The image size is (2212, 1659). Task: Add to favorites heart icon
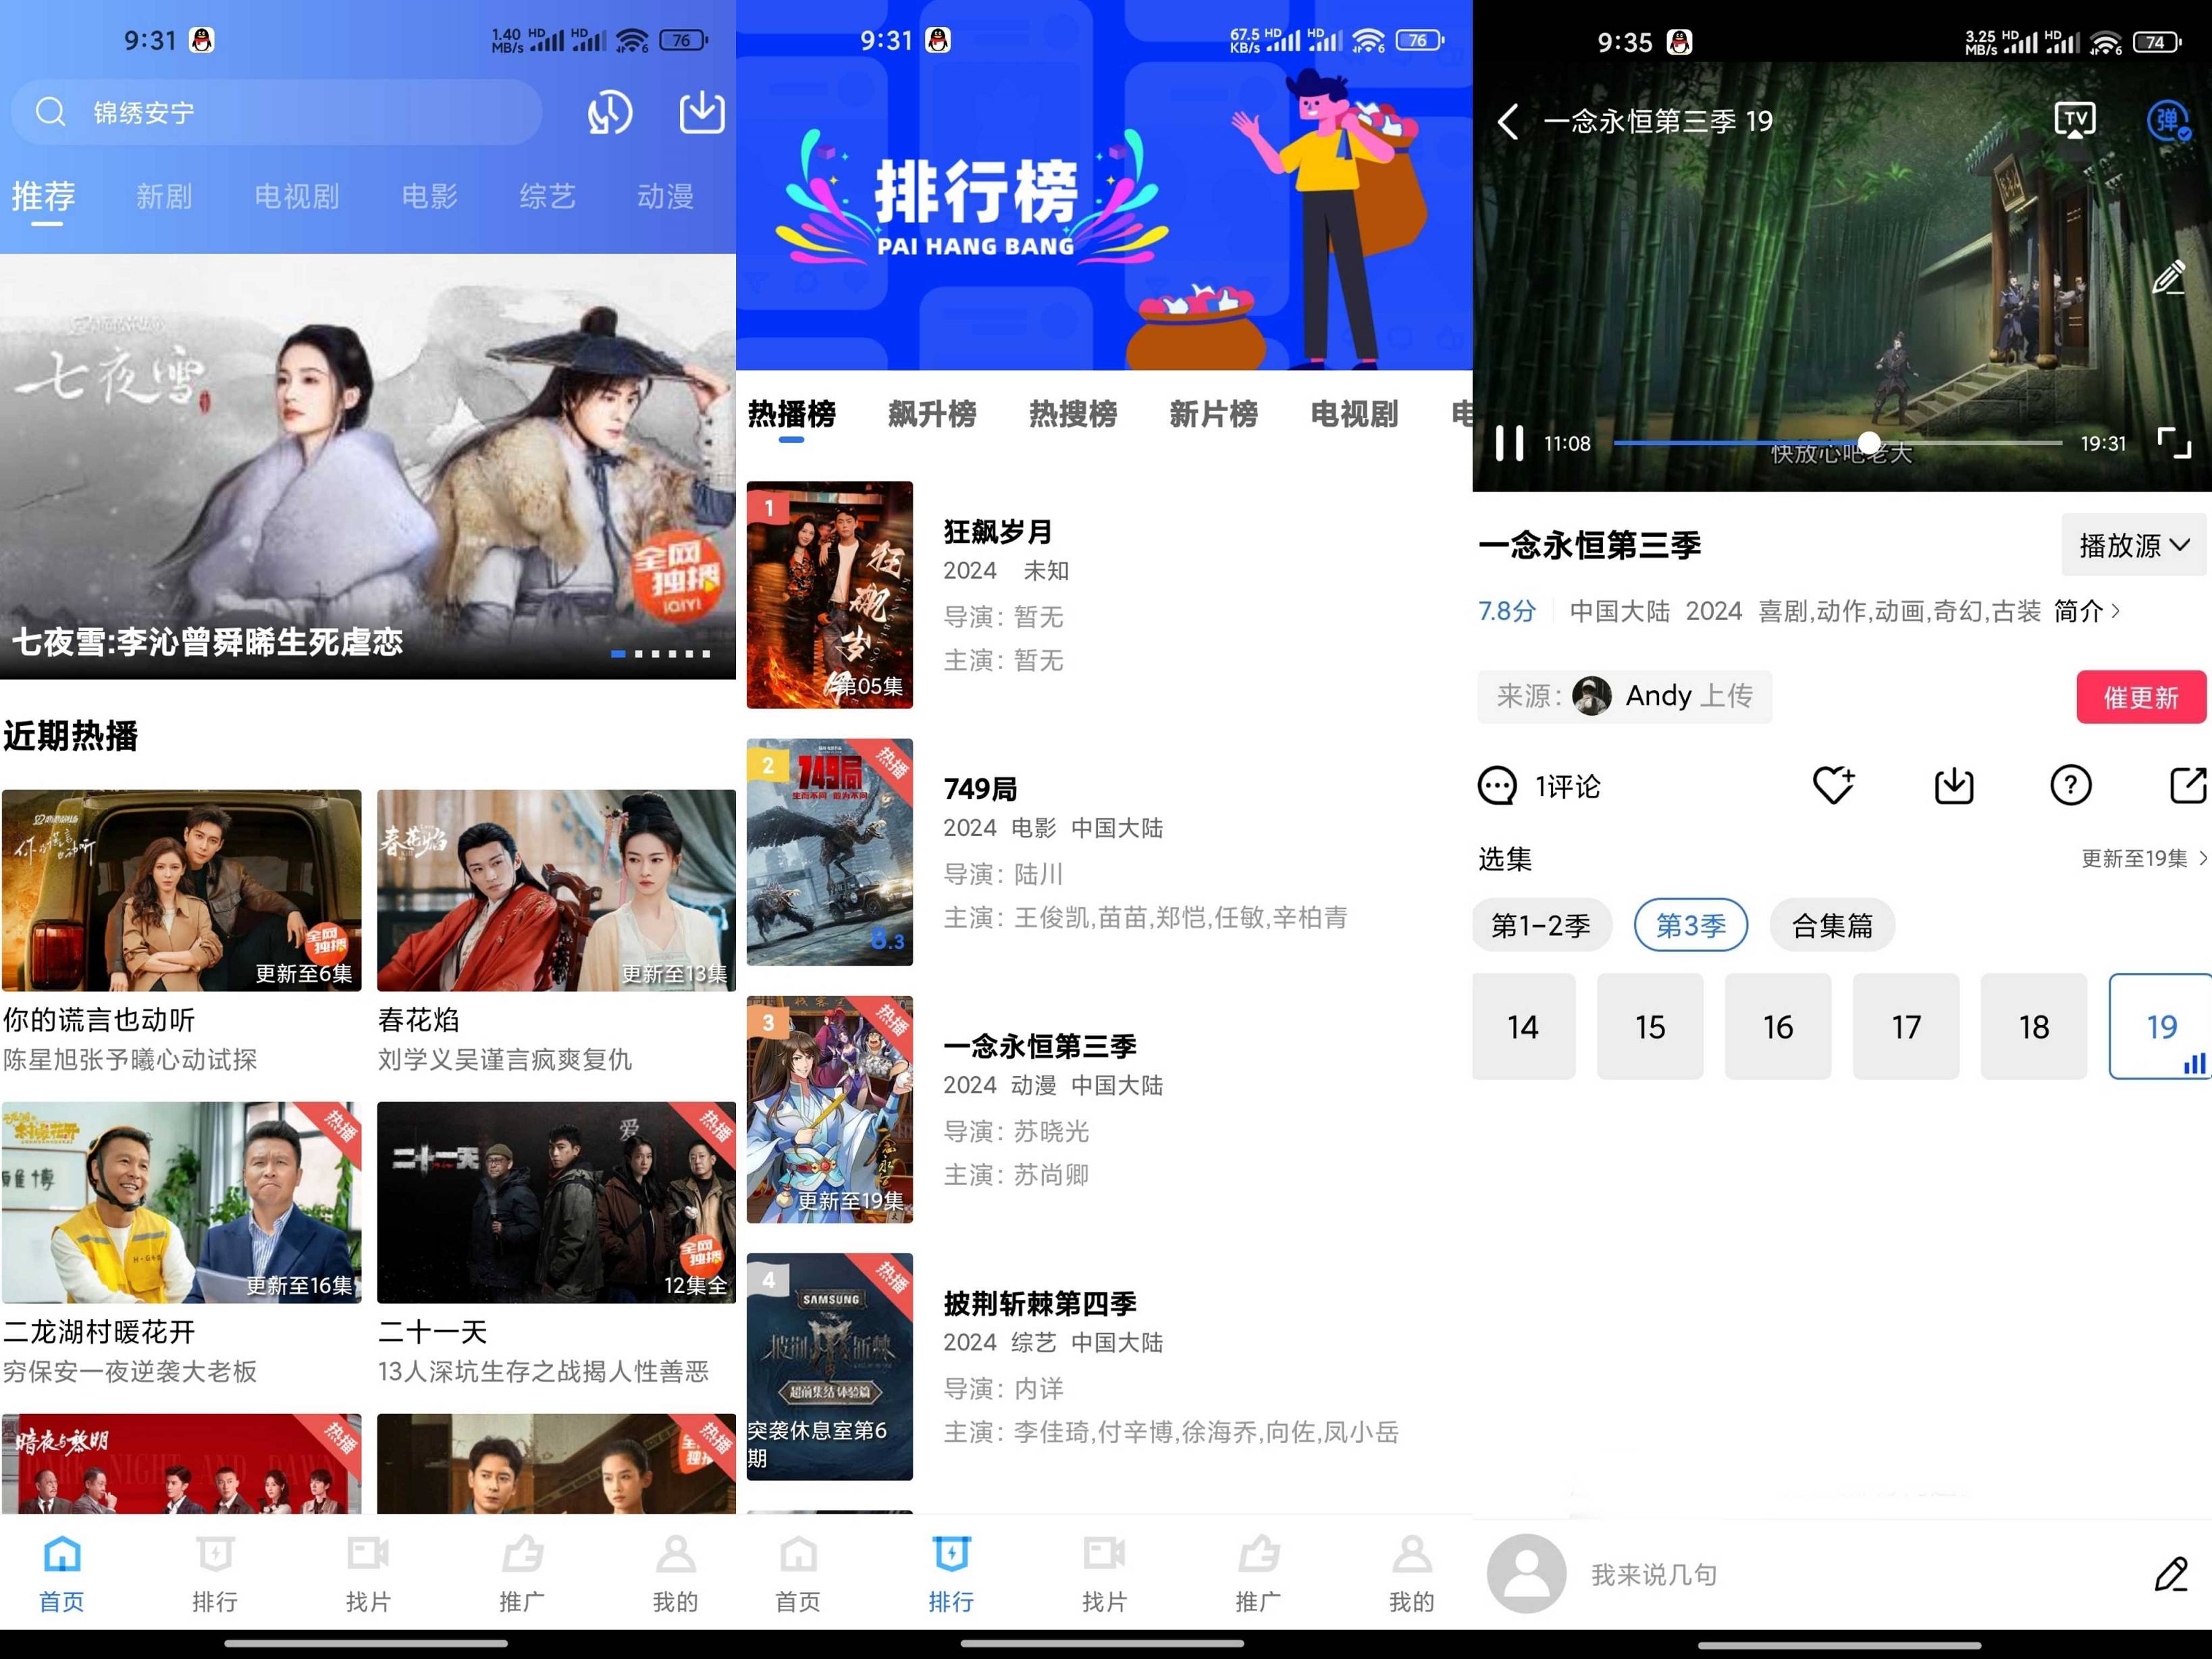coord(1834,785)
